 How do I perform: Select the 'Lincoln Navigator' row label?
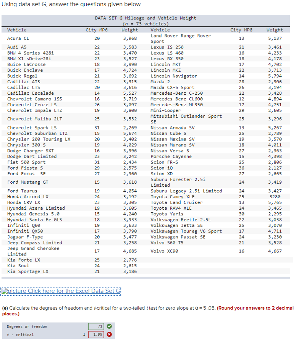pos(174,76)
